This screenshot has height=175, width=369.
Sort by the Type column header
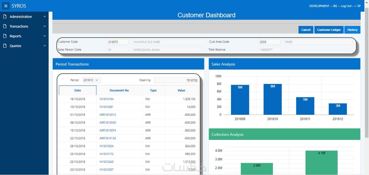point(153,91)
